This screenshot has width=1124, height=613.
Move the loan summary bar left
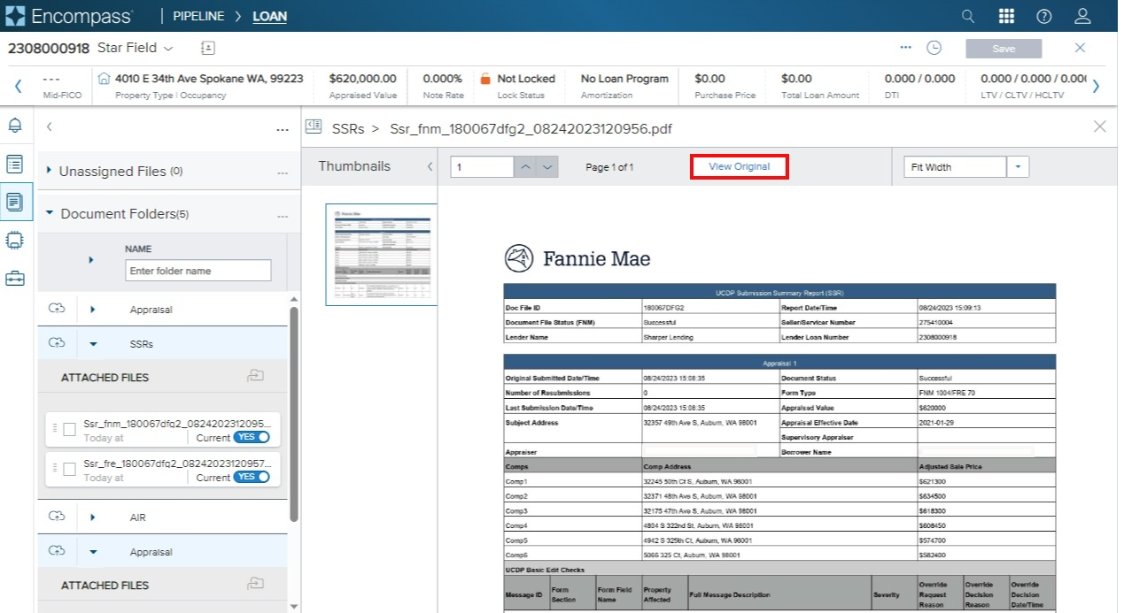pyautogui.click(x=18, y=86)
